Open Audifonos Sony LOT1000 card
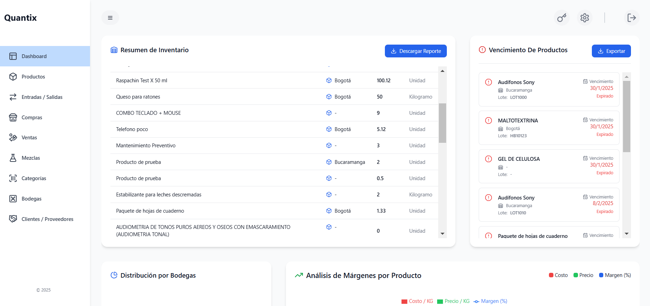The image size is (650, 306). tap(549, 89)
